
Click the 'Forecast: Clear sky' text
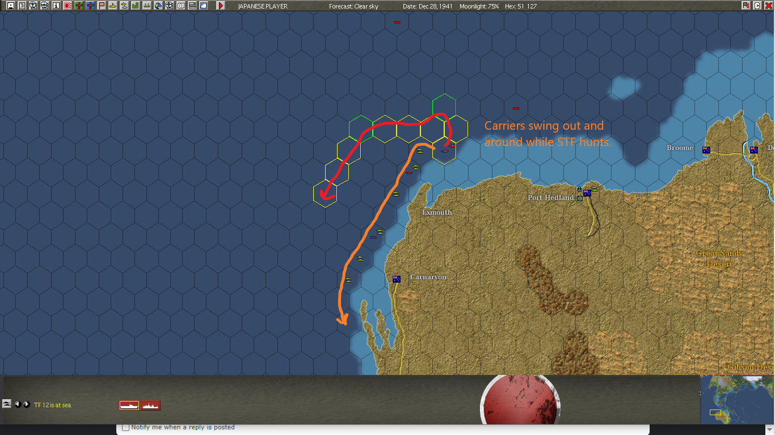pos(353,6)
